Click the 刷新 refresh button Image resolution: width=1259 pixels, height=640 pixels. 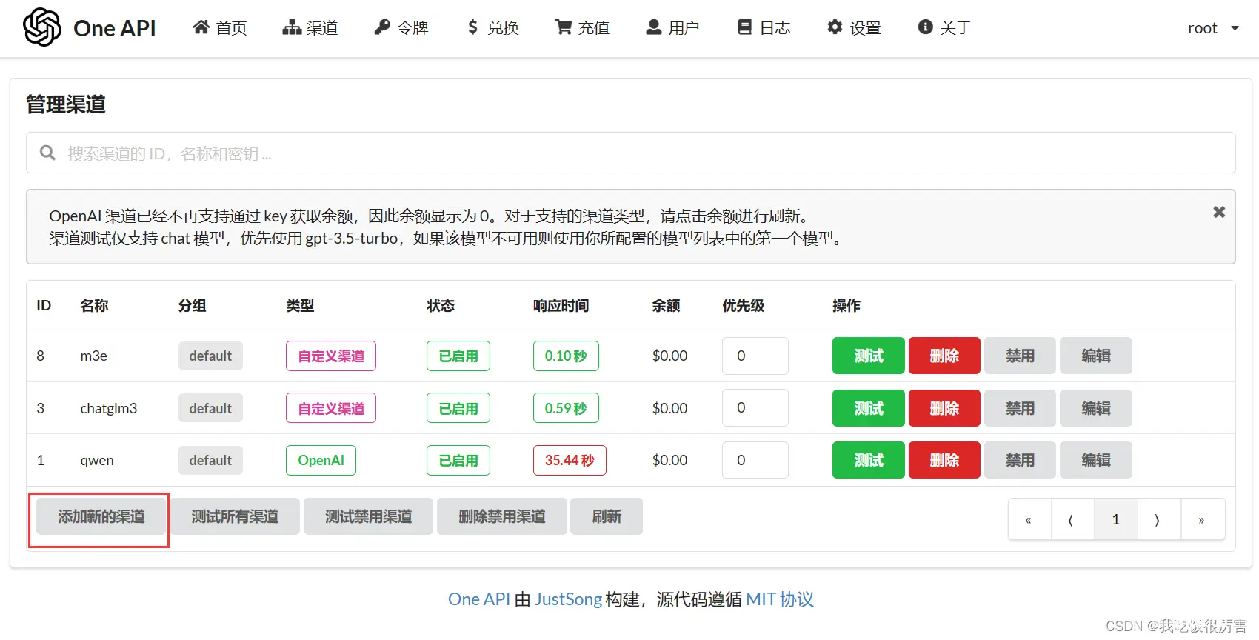click(x=607, y=516)
